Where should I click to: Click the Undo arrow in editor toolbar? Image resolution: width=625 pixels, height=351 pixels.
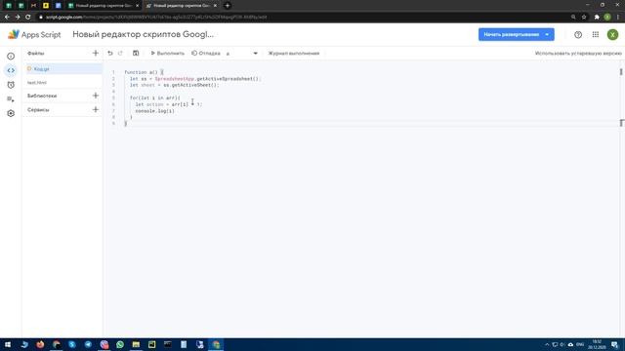pos(110,53)
